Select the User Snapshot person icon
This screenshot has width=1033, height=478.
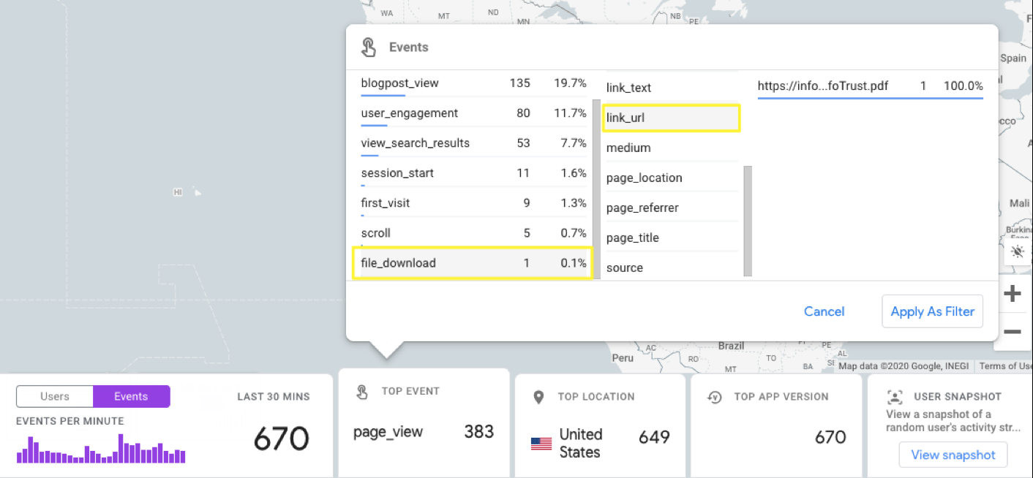coord(894,397)
